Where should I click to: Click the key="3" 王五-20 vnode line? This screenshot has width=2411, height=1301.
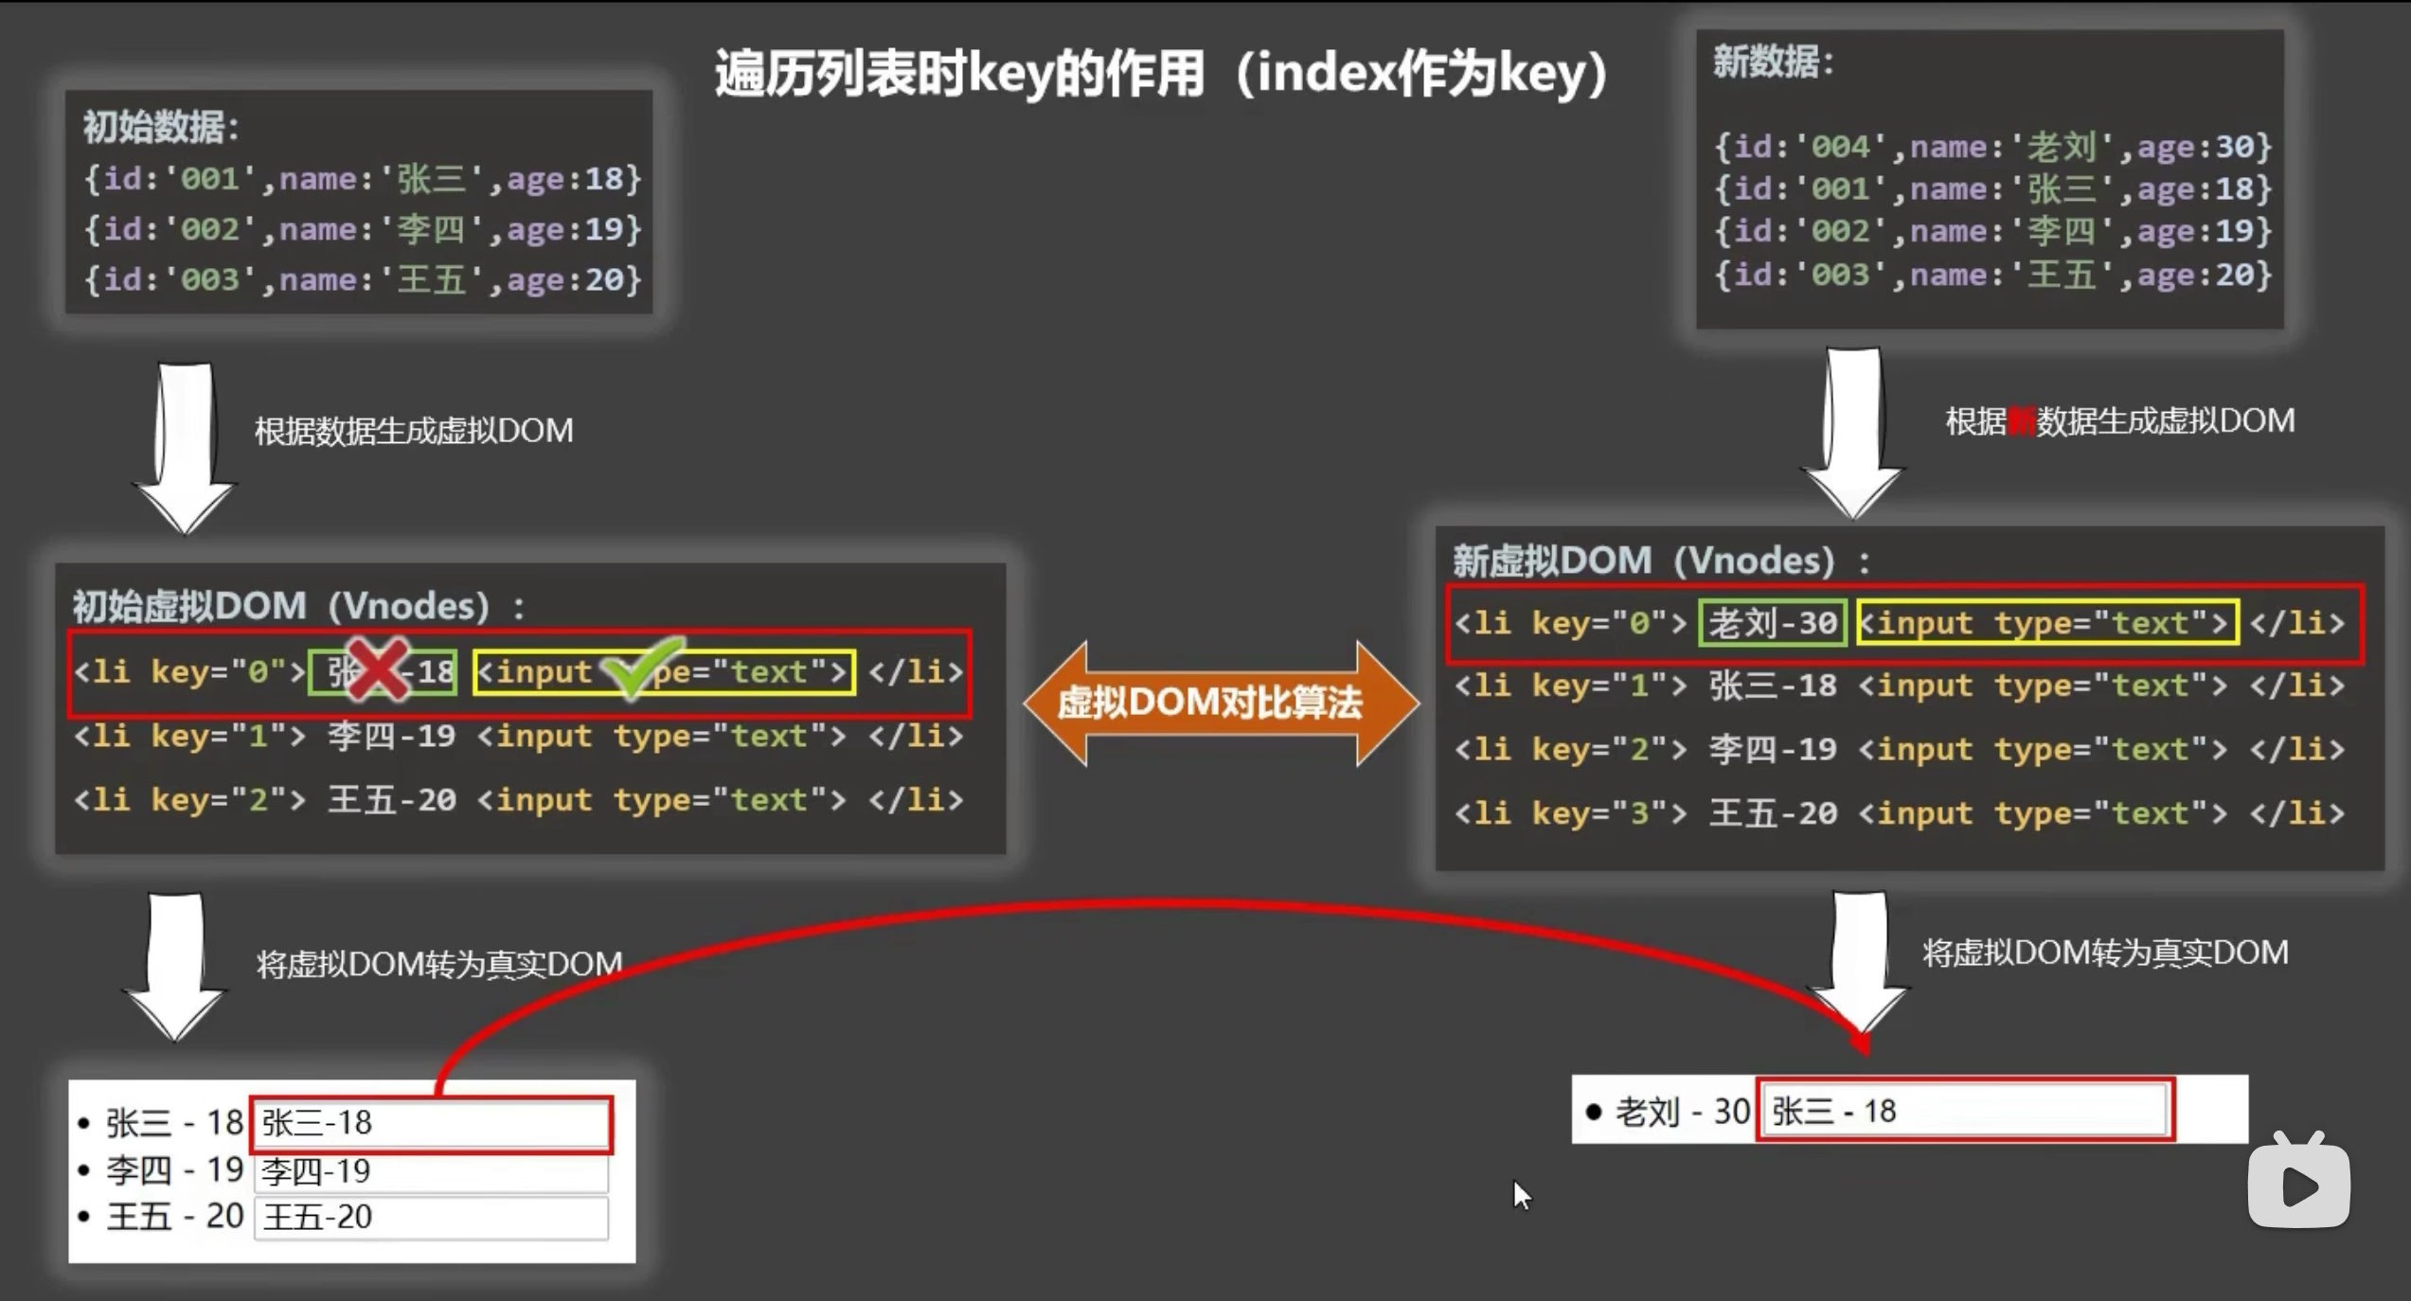tap(1899, 813)
